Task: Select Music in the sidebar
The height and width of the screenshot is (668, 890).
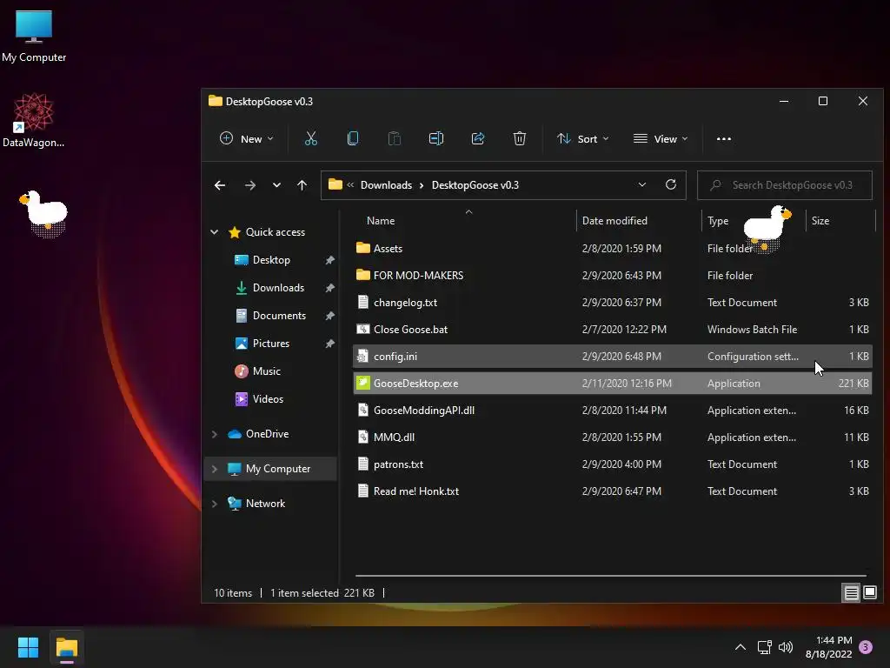Action: [x=266, y=371]
